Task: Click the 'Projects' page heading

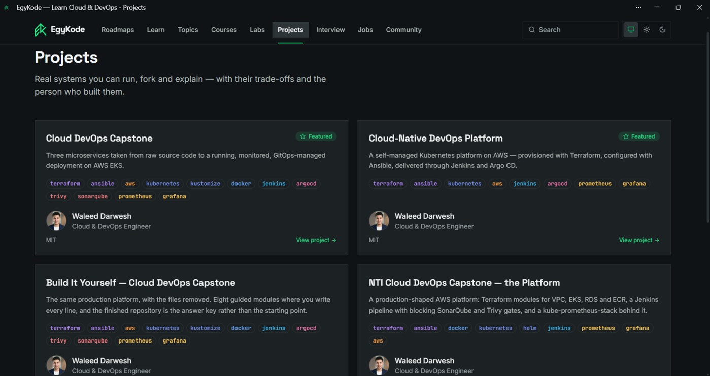Action: click(66, 57)
